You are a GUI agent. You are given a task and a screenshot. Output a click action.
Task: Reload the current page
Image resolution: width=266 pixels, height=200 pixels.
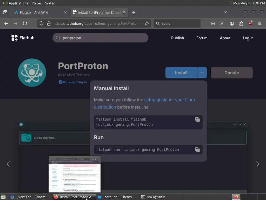click(x=25, y=23)
